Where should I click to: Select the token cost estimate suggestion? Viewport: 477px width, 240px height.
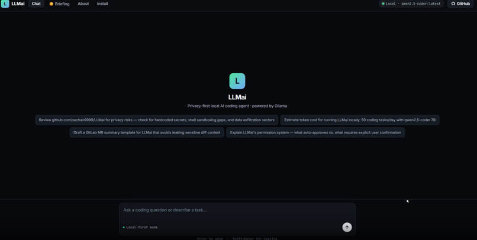click(360, 120)
